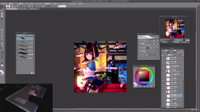Choose the first anti-aliasing option circle
Viewport: 200px width, 112px height.
click(148, 48)
